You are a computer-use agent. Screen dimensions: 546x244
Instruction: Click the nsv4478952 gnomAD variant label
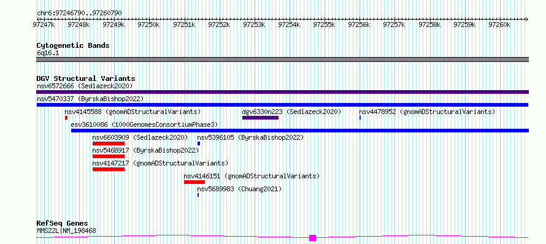point(427,112)
